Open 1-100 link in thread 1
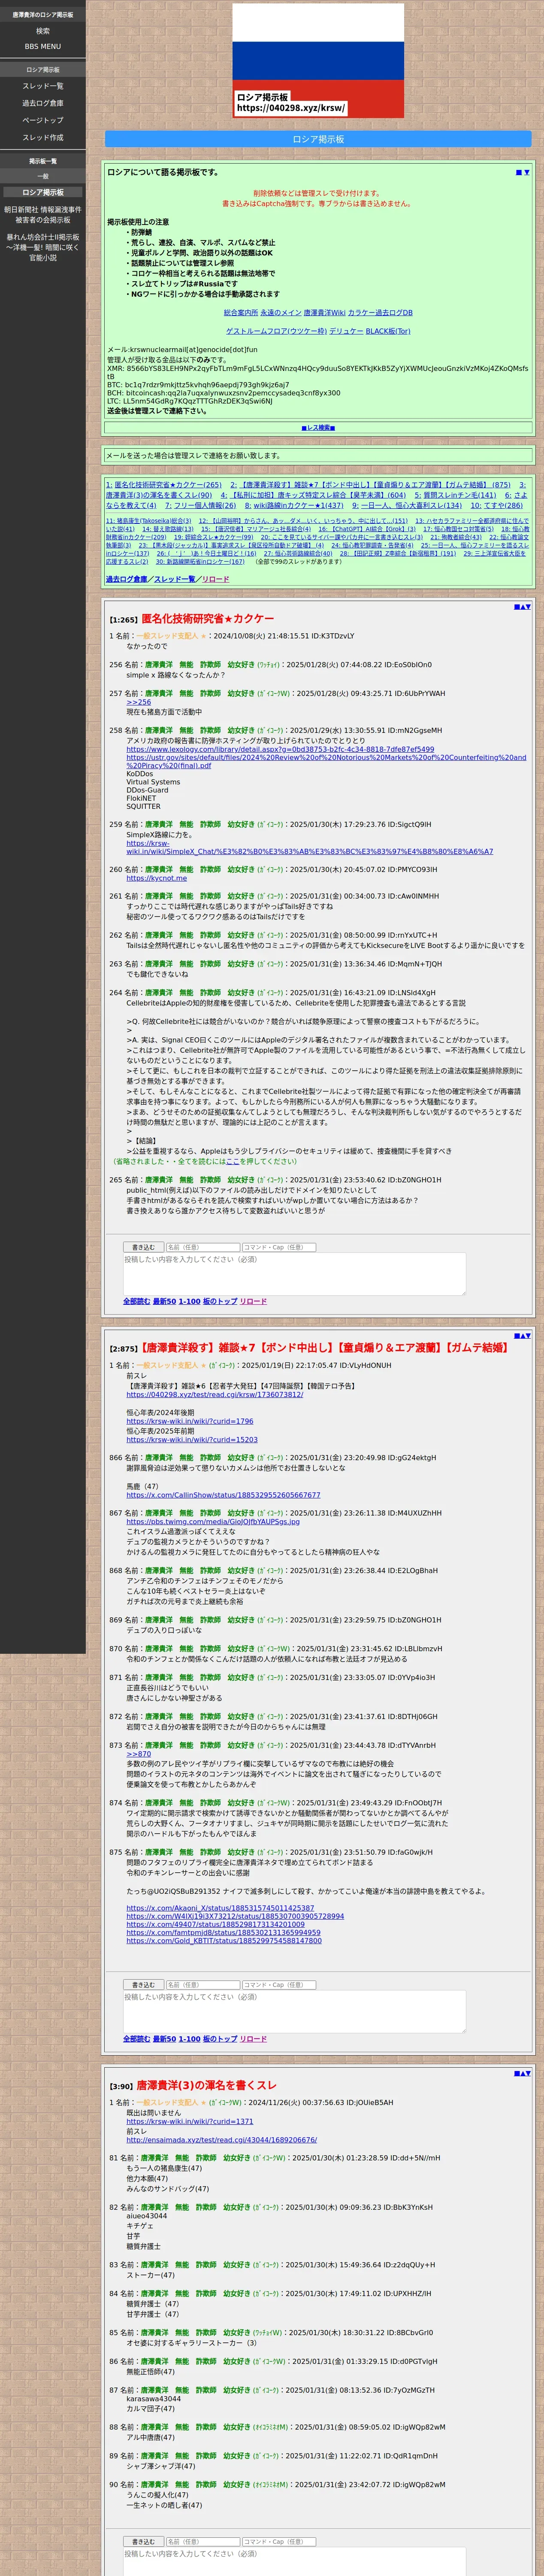Viewport: 544px width, 2576px height. (189, 1301)
